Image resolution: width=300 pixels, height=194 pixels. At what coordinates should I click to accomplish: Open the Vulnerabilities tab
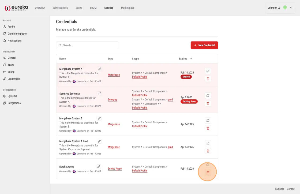point(60,8)
